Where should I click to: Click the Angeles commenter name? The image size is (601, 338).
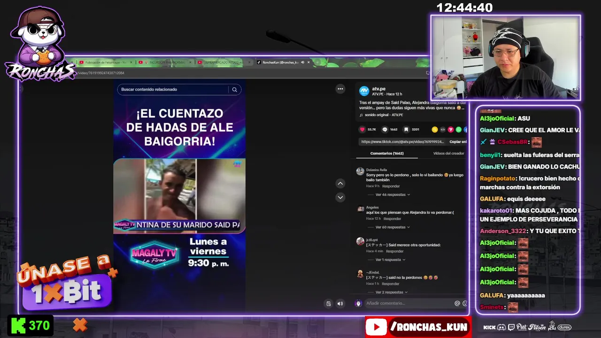(372, 207)
